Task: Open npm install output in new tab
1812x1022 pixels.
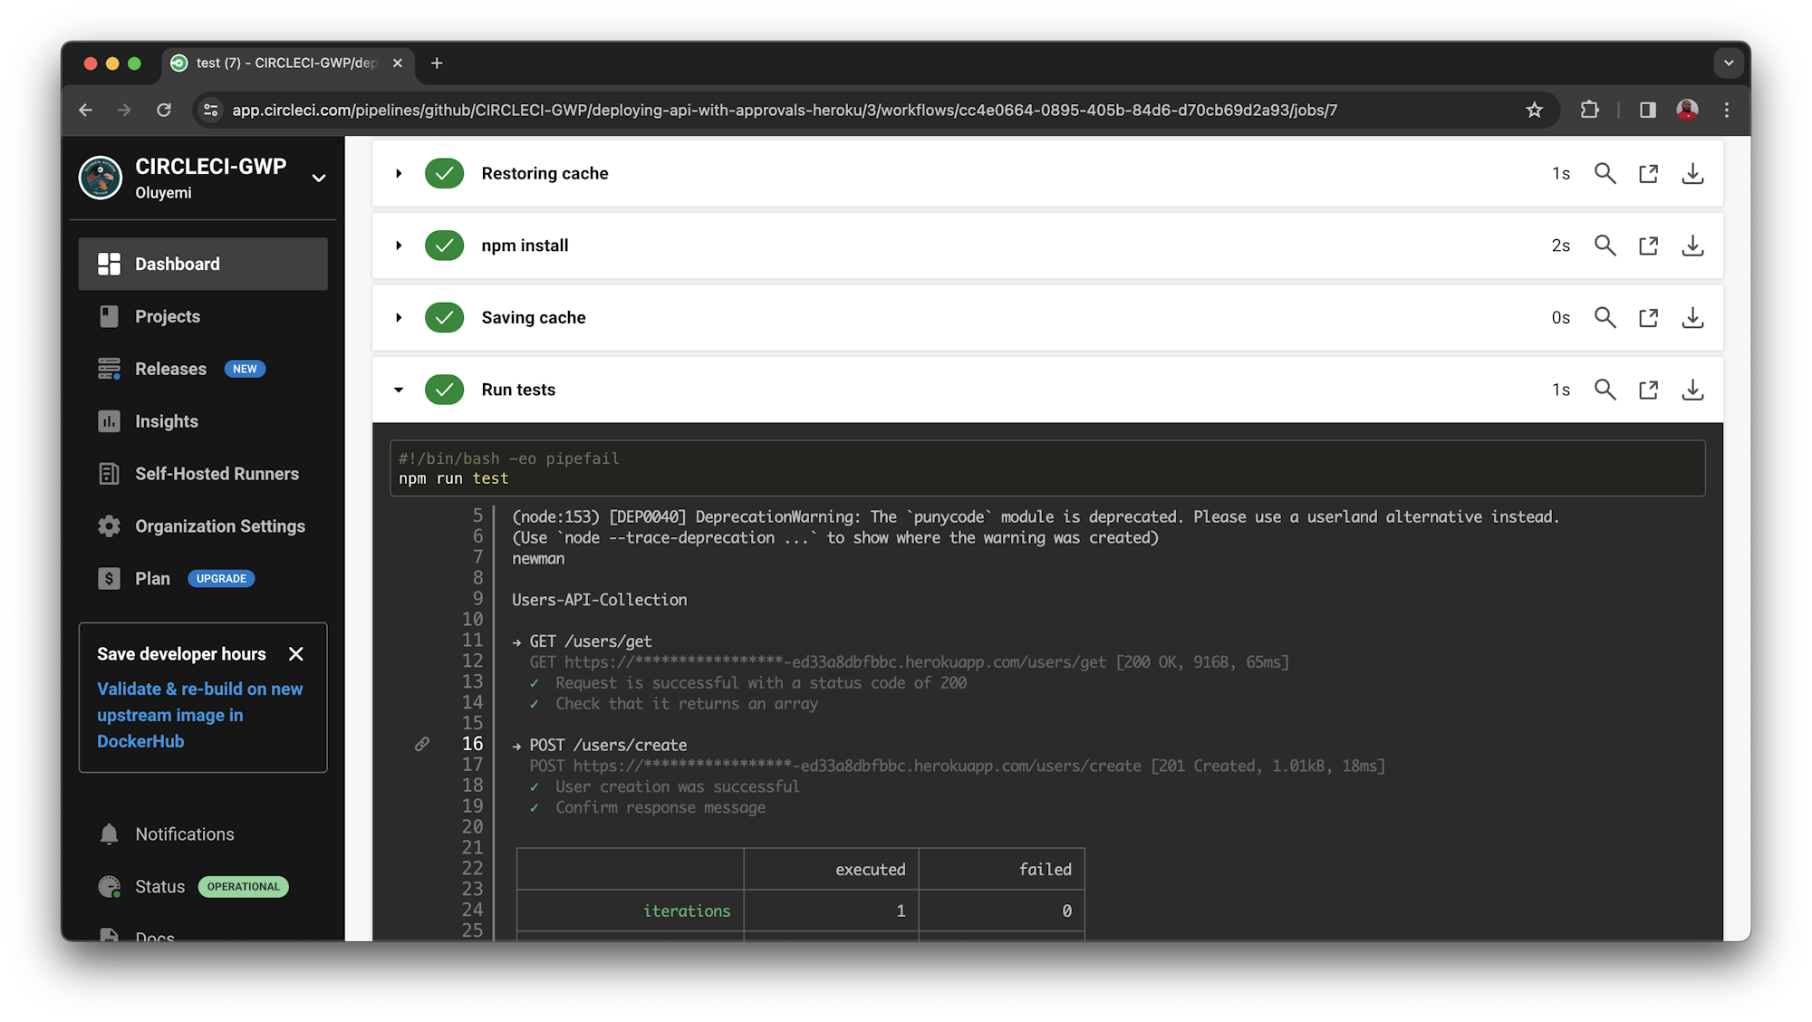Action: pos(1648,246)
